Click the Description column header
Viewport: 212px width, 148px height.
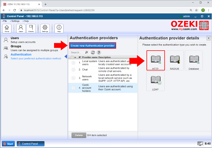click(x=104, y=57)
